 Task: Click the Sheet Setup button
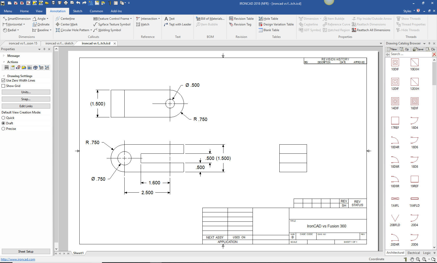26,252
